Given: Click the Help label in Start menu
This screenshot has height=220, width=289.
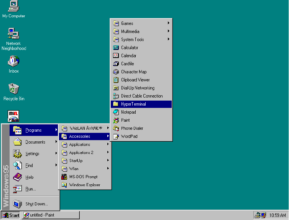Looking at the screenshot, I should pos(30,177).
